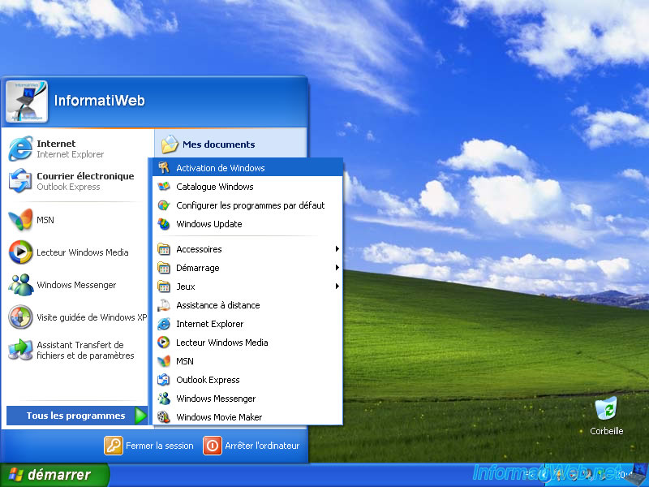Expand the Démarrage submenu
The width and height of the screenshot is (649, 487).
[197, 268]
